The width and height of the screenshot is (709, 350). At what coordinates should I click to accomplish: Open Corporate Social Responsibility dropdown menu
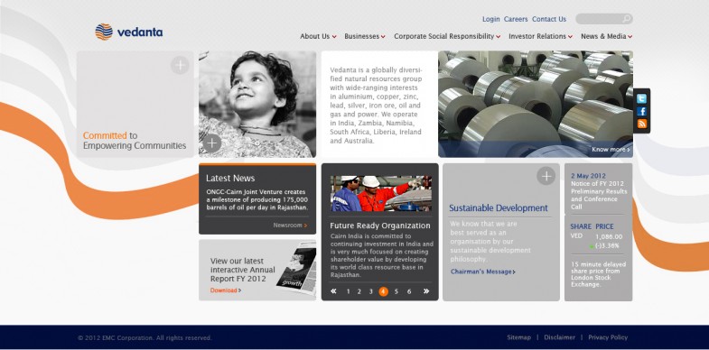[447, 36]
